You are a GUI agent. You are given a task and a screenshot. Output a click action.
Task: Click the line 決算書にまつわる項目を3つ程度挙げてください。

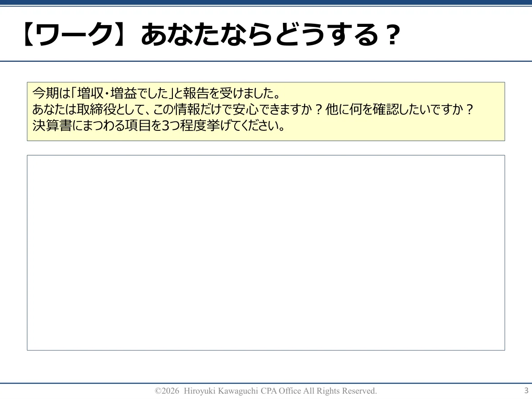[159, 125]
